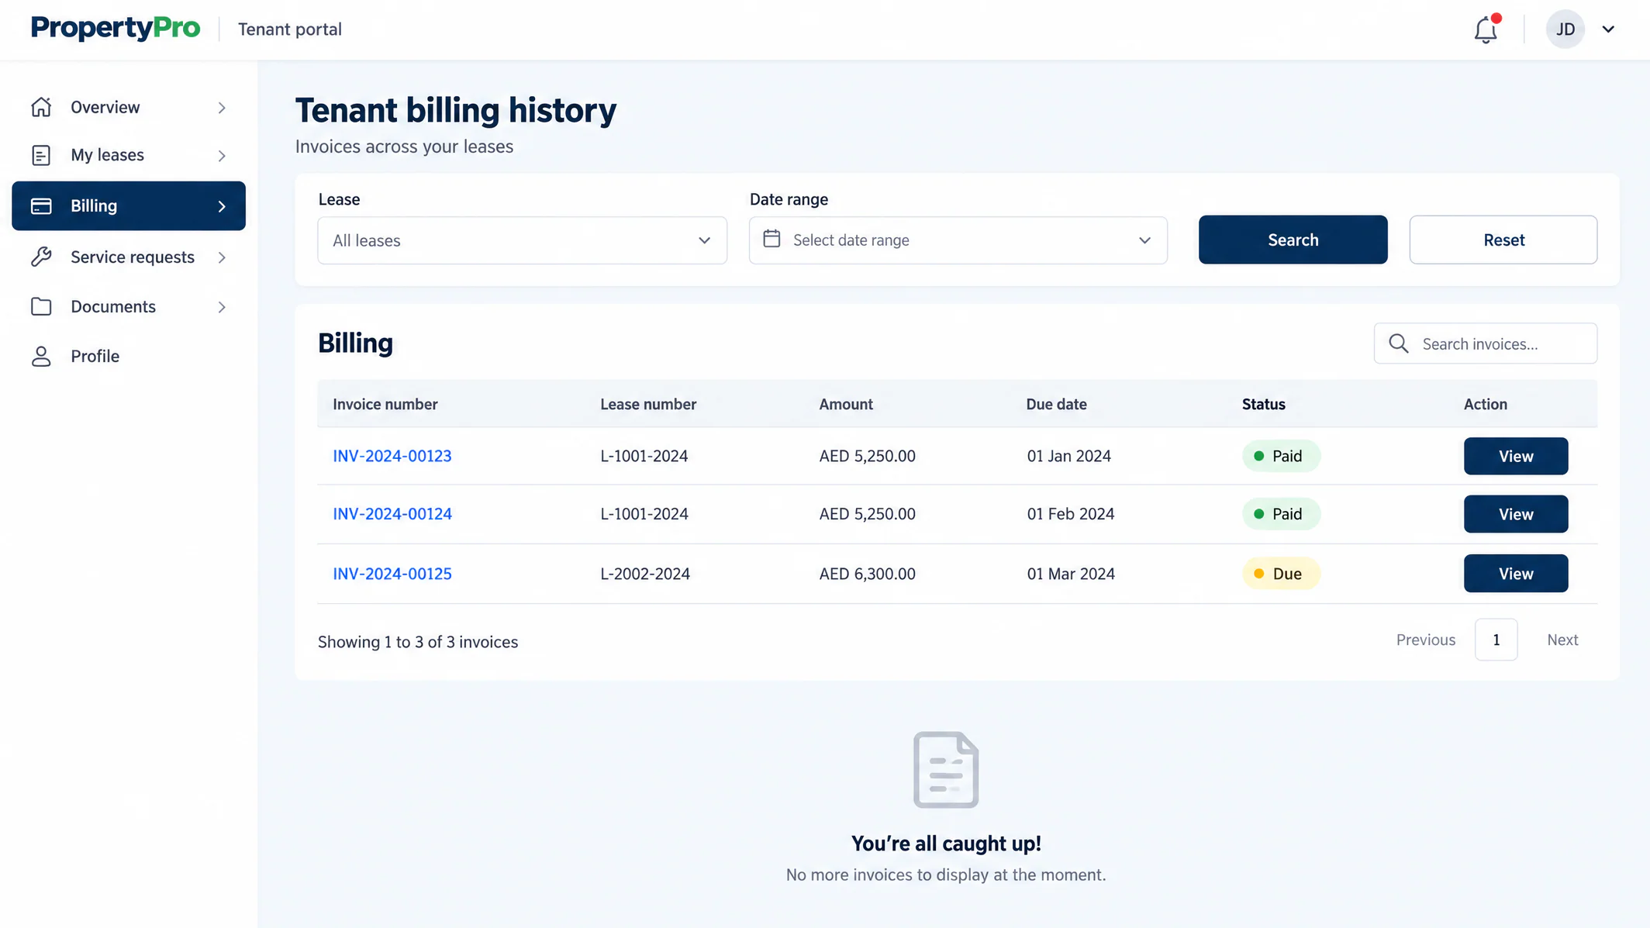The height and width of the screenshot is (928, 1650).
Task: Click the Due status badge
Action: [1281, 574]
